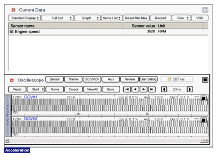
Task: Maximize the Current Data panel
Action: tap(205, 10)
